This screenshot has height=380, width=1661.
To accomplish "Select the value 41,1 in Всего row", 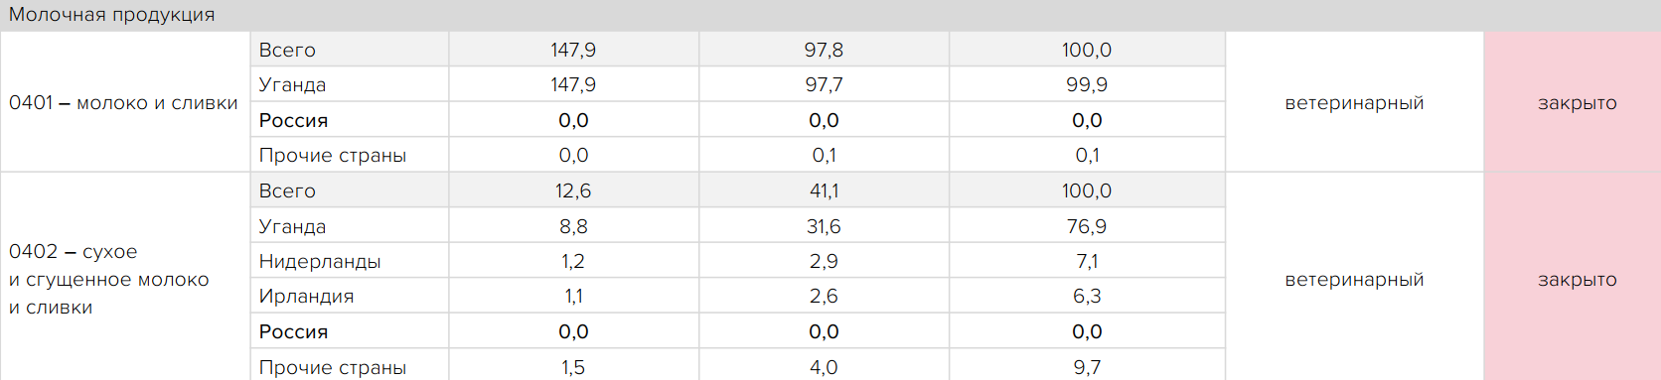I will click(824, 190).
